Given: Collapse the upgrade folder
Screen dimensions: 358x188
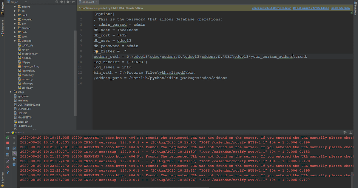Looking at the screenshot, I should 15,41.
